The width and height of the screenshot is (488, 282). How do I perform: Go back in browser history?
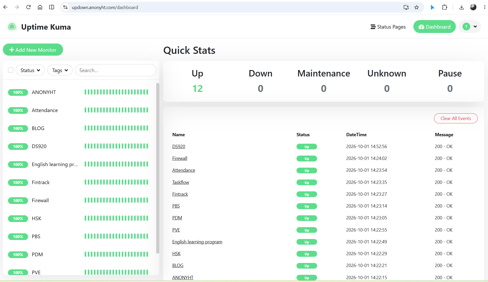5,7
